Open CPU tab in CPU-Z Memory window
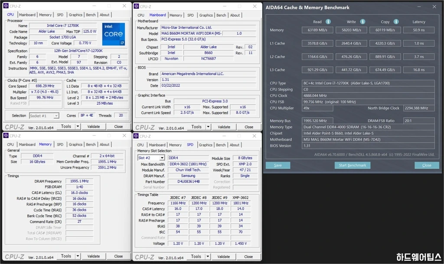This screenshot has width=444, height=264. (x=10, y=145)
